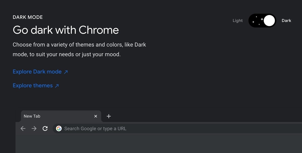Go forward with the right arrow
Viewport: 302px width, 153px height.
point(34,128)
